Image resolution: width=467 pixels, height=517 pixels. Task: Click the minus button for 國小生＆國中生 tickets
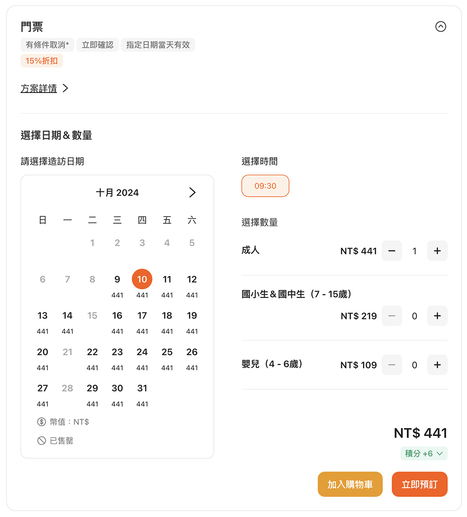392,316
